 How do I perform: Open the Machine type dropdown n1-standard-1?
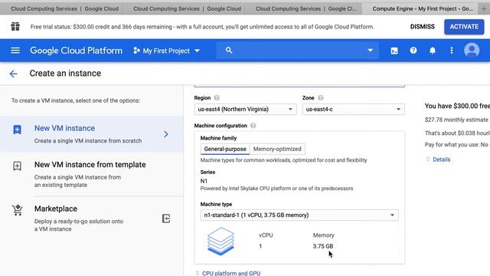tap(299, 215)
